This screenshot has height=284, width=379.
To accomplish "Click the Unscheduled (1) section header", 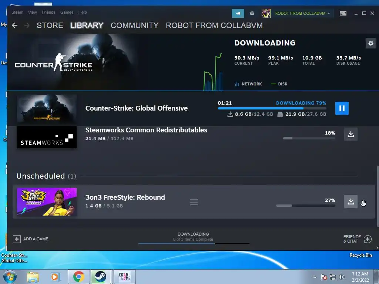I will (x=46, y=176).
